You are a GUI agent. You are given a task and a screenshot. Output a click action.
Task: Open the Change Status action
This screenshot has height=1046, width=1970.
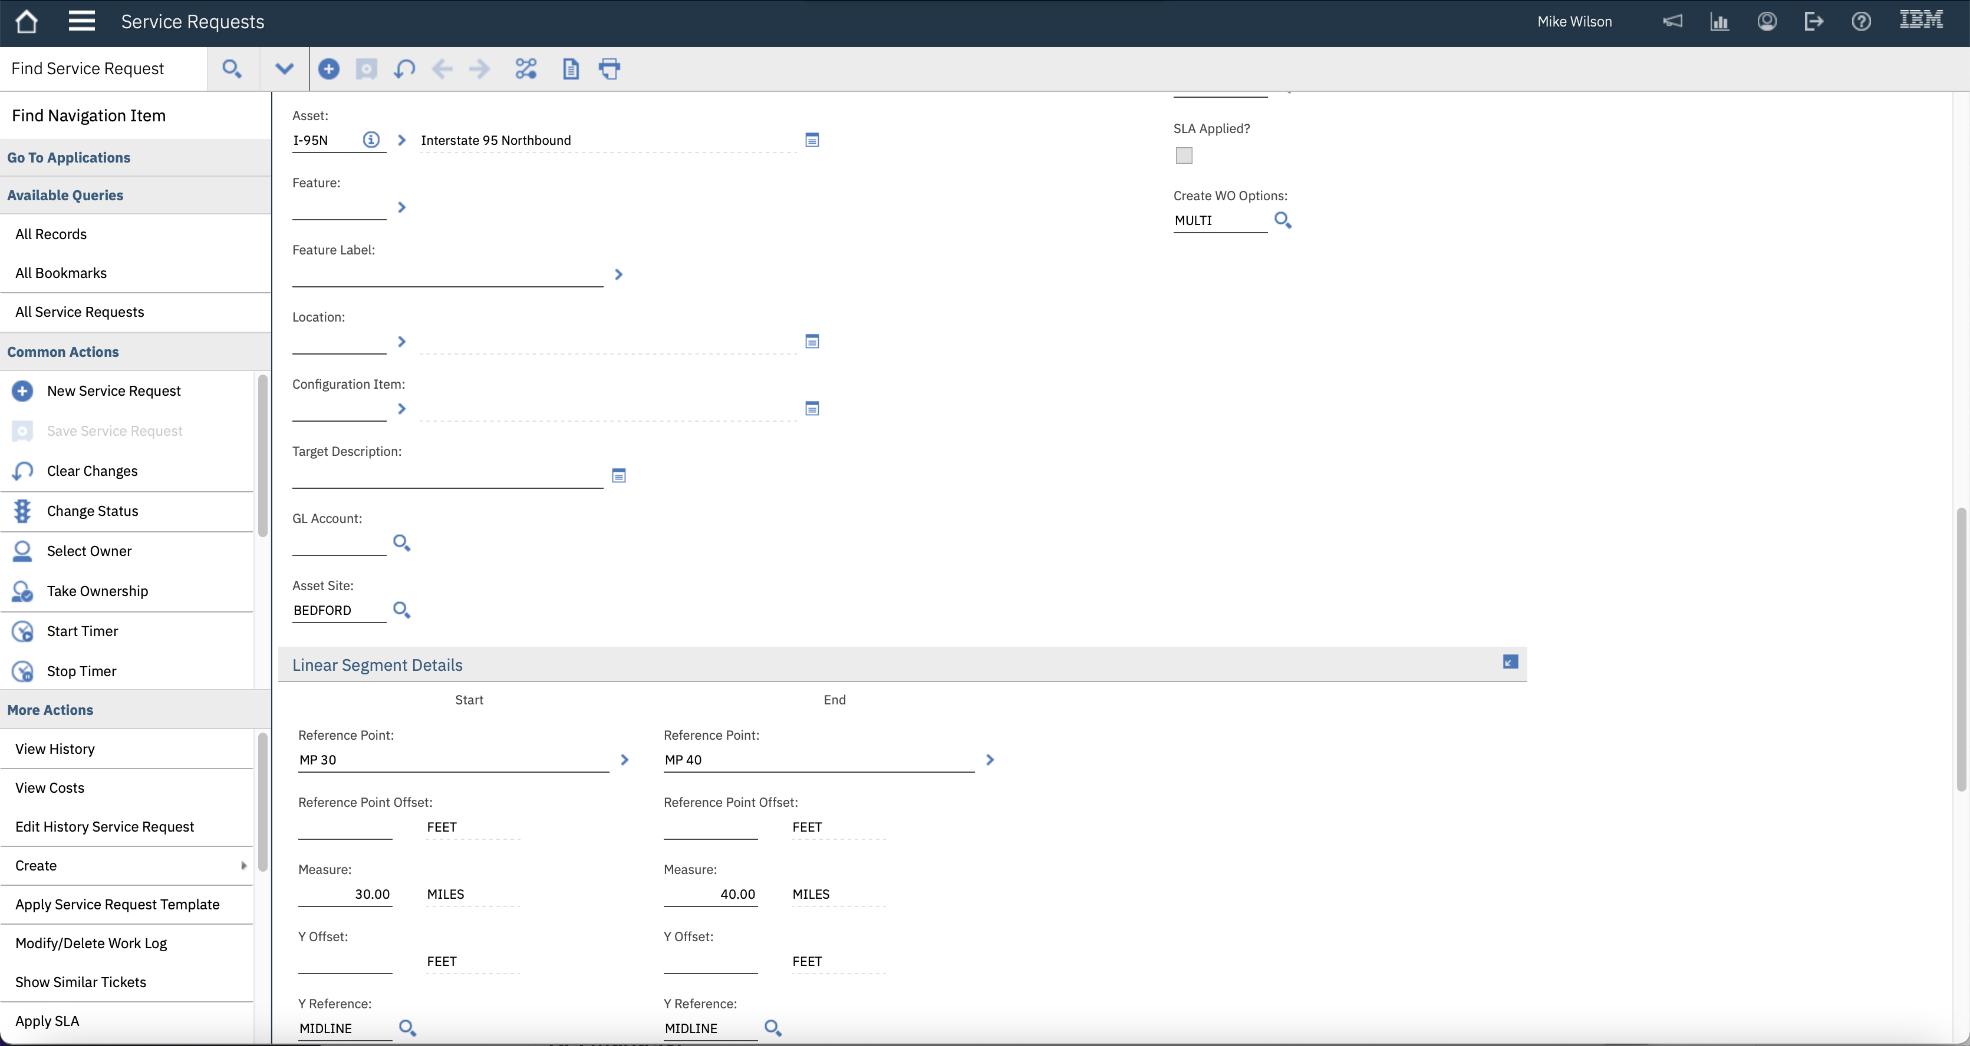click(93, 511)
